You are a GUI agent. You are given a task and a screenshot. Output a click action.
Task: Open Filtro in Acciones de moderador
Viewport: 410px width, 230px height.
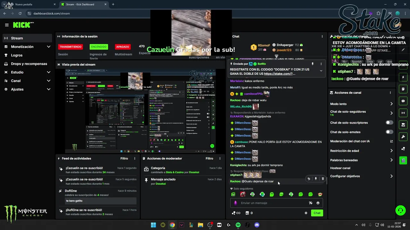(x=209, y=158)
